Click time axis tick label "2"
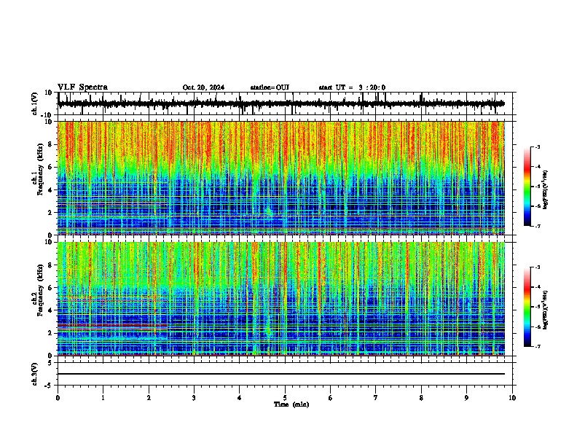 (x=149, y=398)
